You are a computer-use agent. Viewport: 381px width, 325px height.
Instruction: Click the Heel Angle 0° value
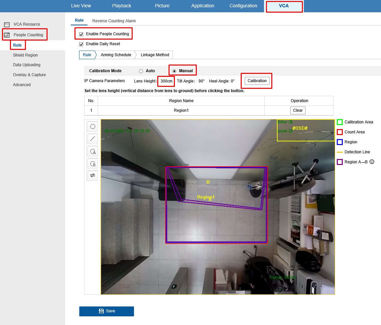pyautogui.click(x=232, y=81)
